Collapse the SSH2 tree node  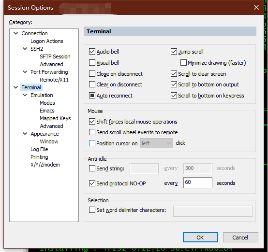pos(25,49)
